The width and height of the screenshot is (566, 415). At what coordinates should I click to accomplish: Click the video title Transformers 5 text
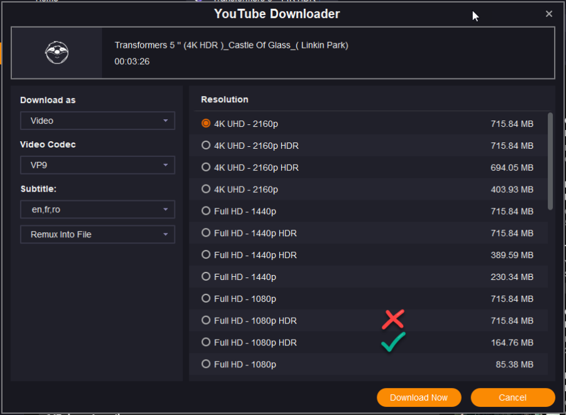(x=231, y=45)
